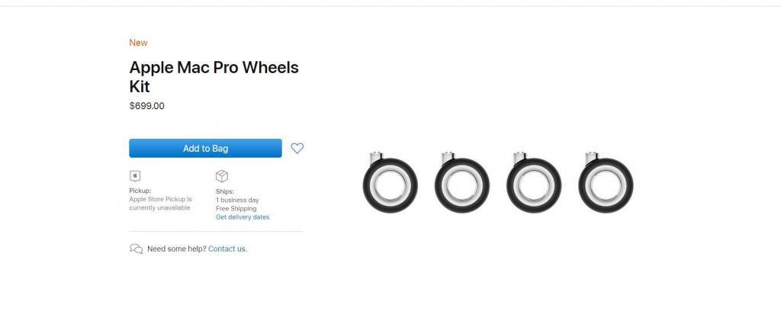Click the chat bubbles help icon
The height and width of the screenshot is (311, 781).
click(137, 248)
